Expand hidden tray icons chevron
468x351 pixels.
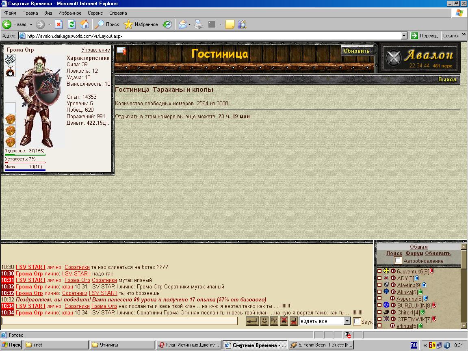(425, 345)
